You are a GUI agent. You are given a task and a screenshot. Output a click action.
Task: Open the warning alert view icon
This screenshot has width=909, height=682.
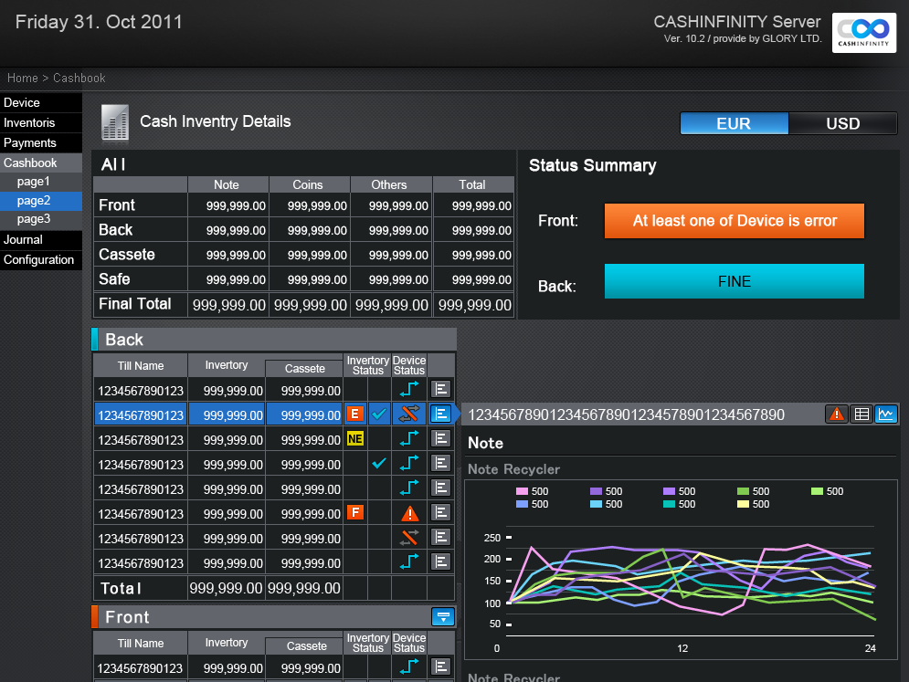click(836, 414)
